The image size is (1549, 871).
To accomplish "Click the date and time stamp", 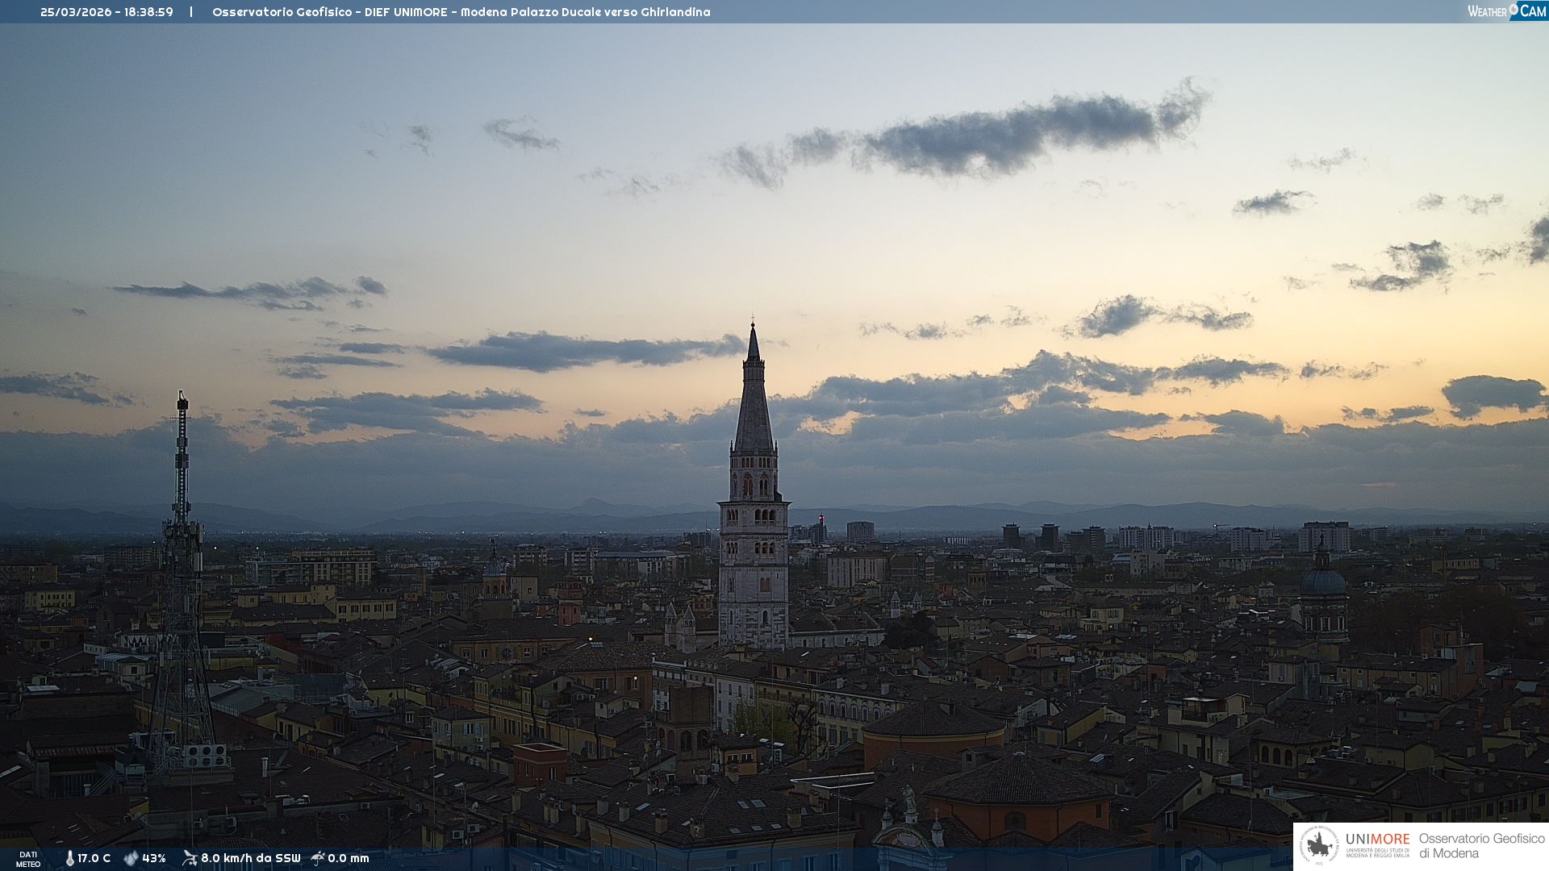I will 106,12.
